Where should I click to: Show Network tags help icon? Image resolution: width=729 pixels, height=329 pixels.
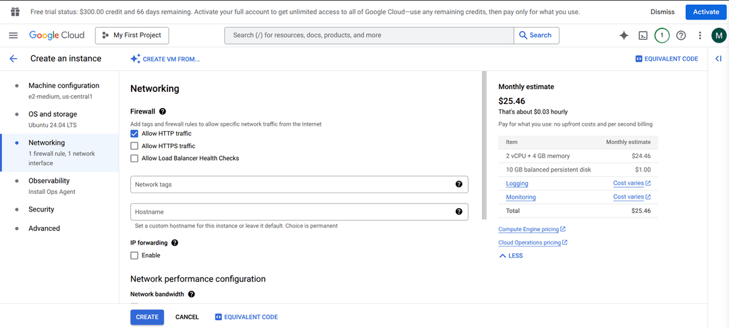(459, 184)
